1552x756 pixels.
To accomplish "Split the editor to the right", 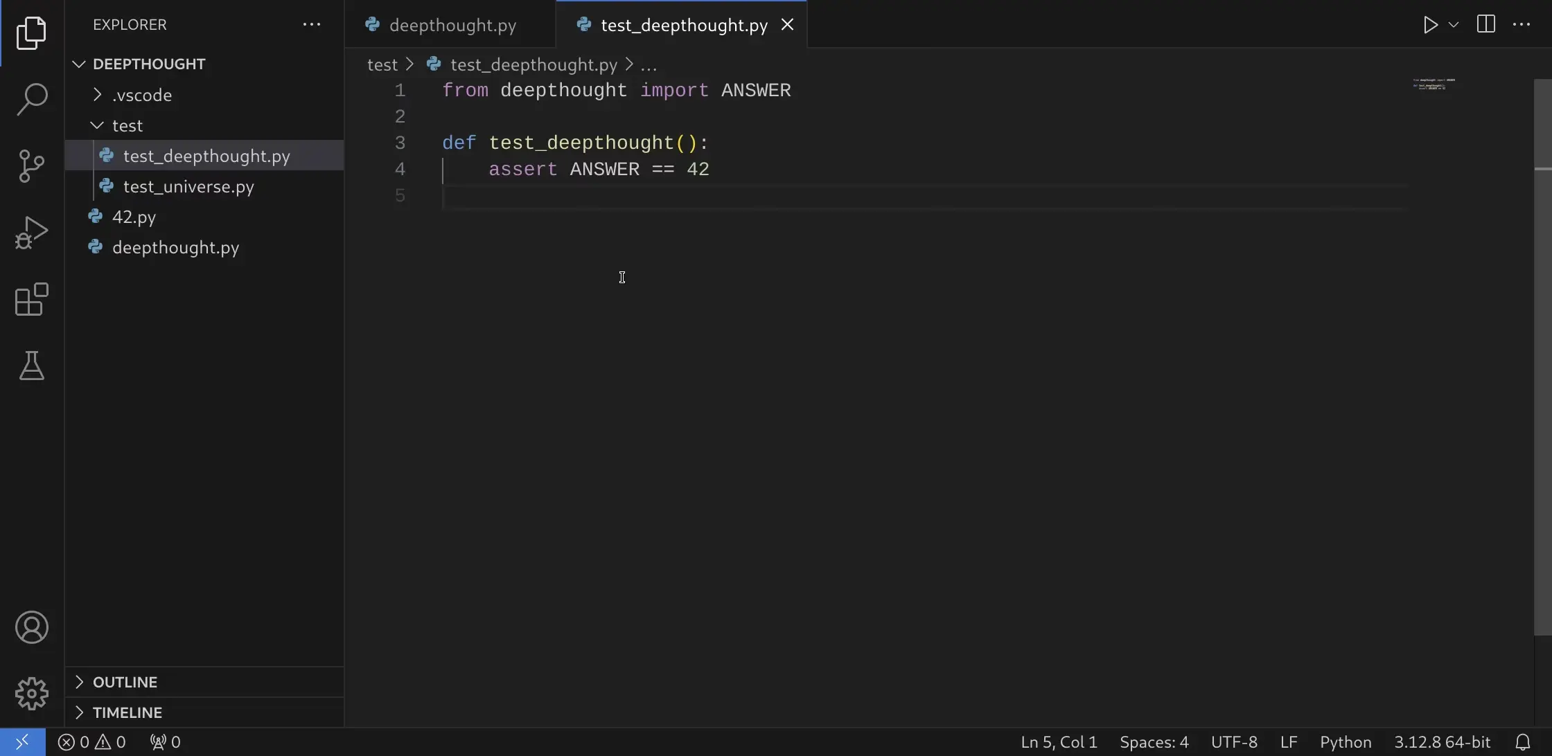I will tap(1485, 25).
